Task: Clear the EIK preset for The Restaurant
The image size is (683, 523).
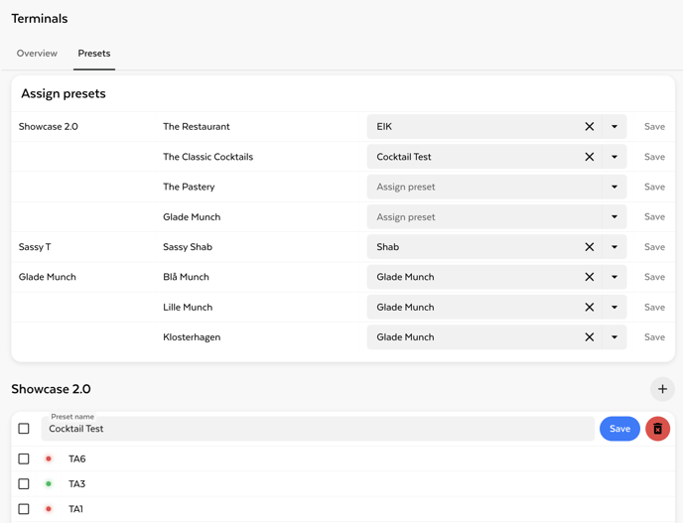Action: (x=589, y=127)
